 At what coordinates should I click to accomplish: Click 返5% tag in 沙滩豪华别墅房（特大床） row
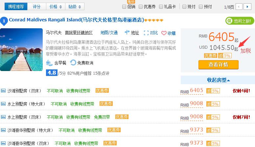(x=213, y=131)
